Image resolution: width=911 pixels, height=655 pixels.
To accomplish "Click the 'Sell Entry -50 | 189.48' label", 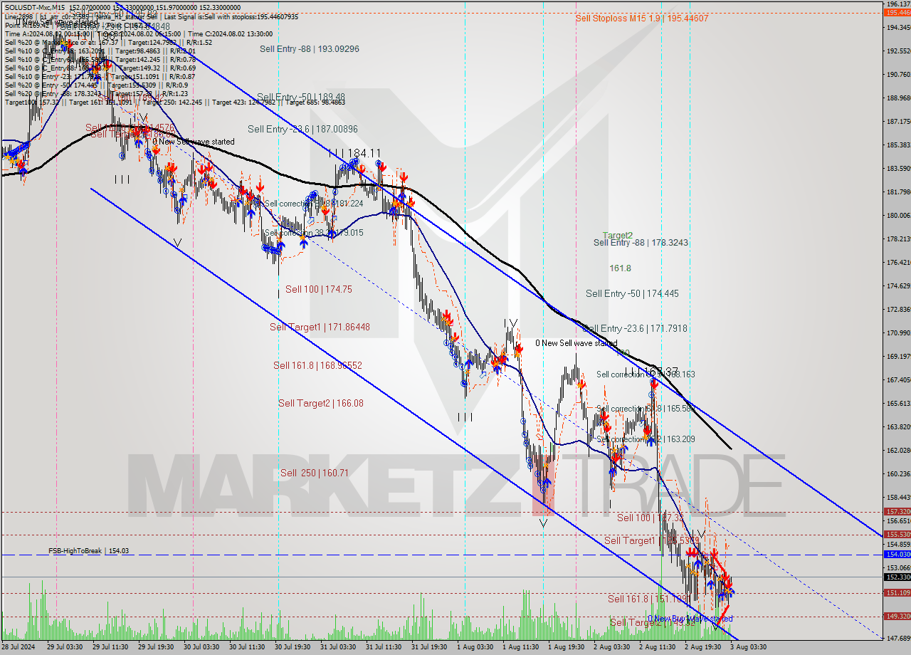I will pos(301,97).
